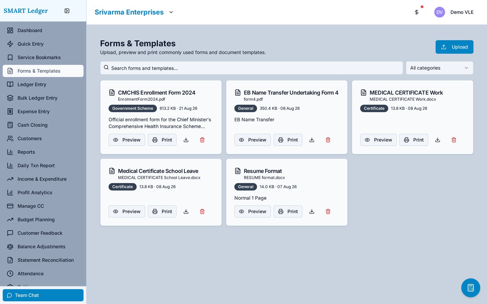Open Daily Txn Report
This screenshot has height=304, width=487.
43,166
